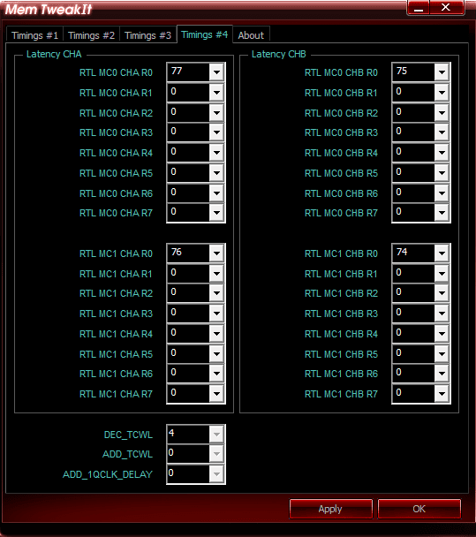This screenshot has width=476, height=537.
Task: Expand the RTL MC1 CHA R2 dropdown arrow
Action: click(x=216, y=293)
